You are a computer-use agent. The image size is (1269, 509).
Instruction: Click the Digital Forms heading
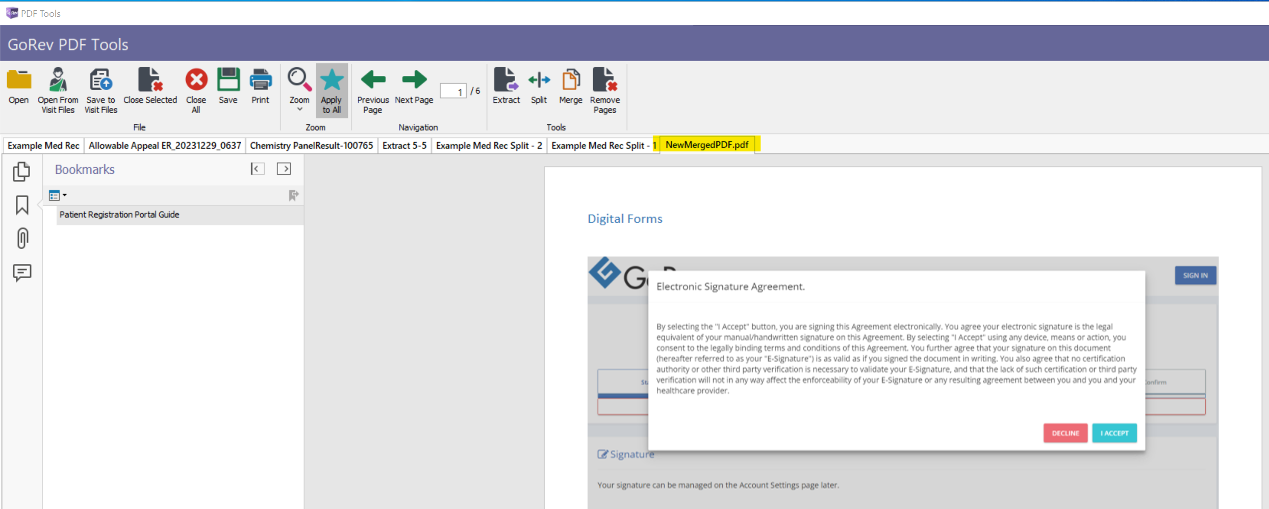625,219
